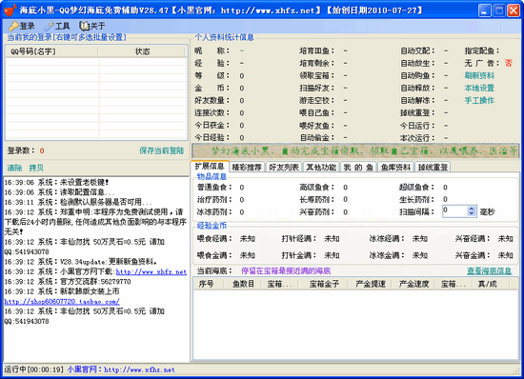Click the 官方交流群 log line

tap(68, 282)
